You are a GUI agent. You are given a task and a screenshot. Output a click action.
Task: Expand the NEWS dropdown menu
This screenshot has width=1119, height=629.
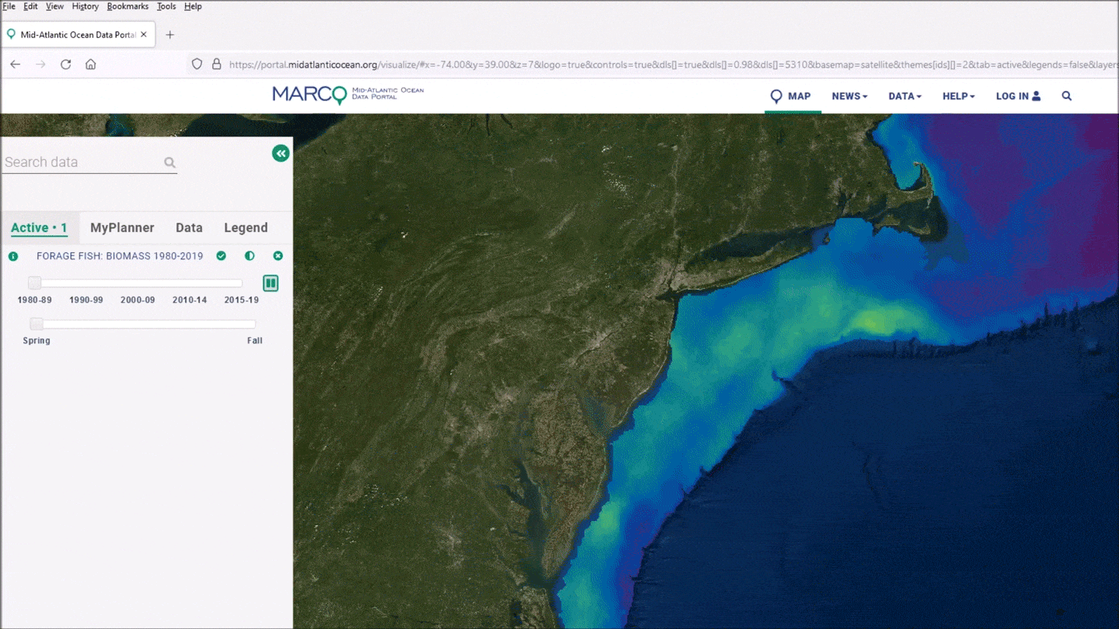point(849,96)
